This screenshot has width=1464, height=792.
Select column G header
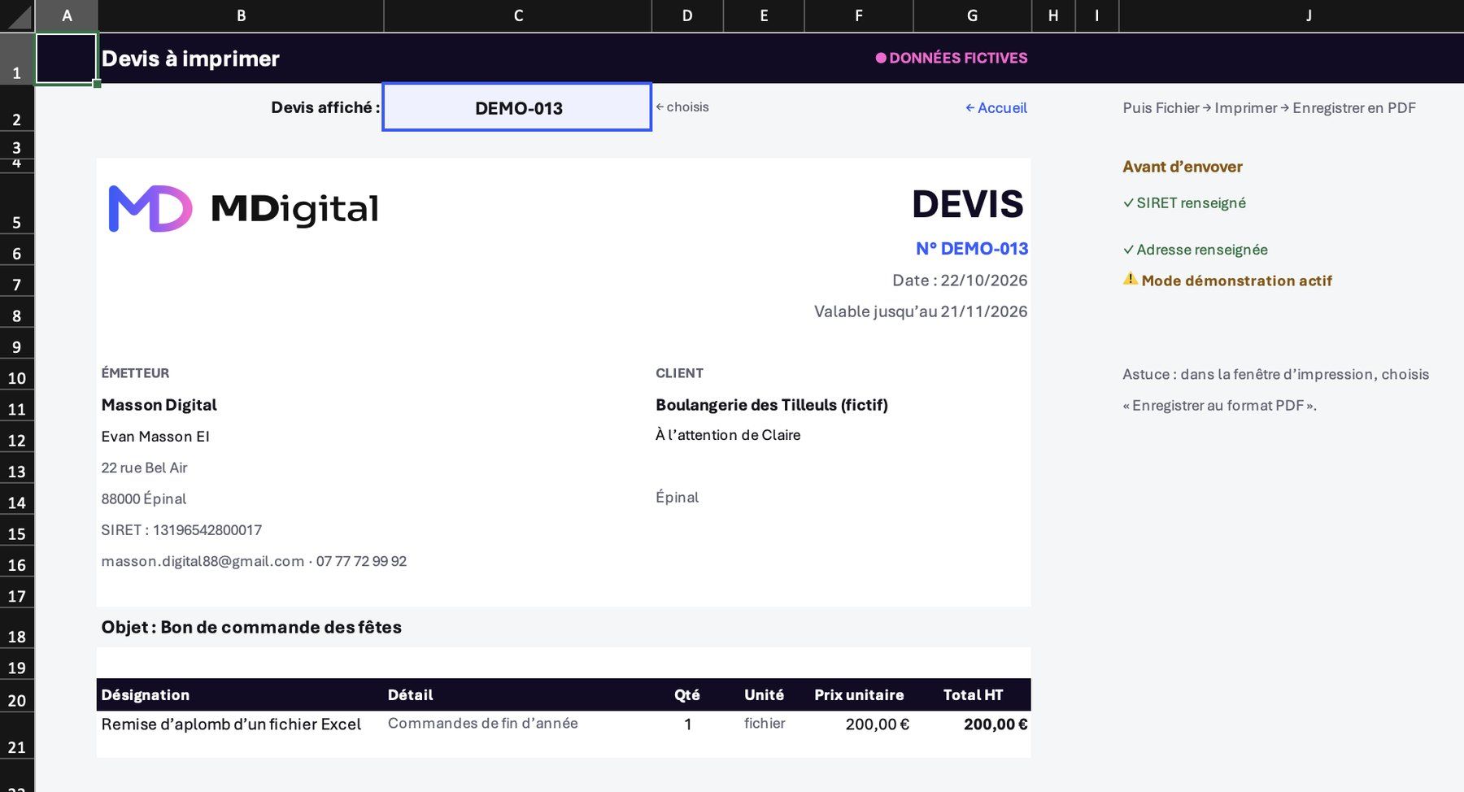(x=973, y=16)
